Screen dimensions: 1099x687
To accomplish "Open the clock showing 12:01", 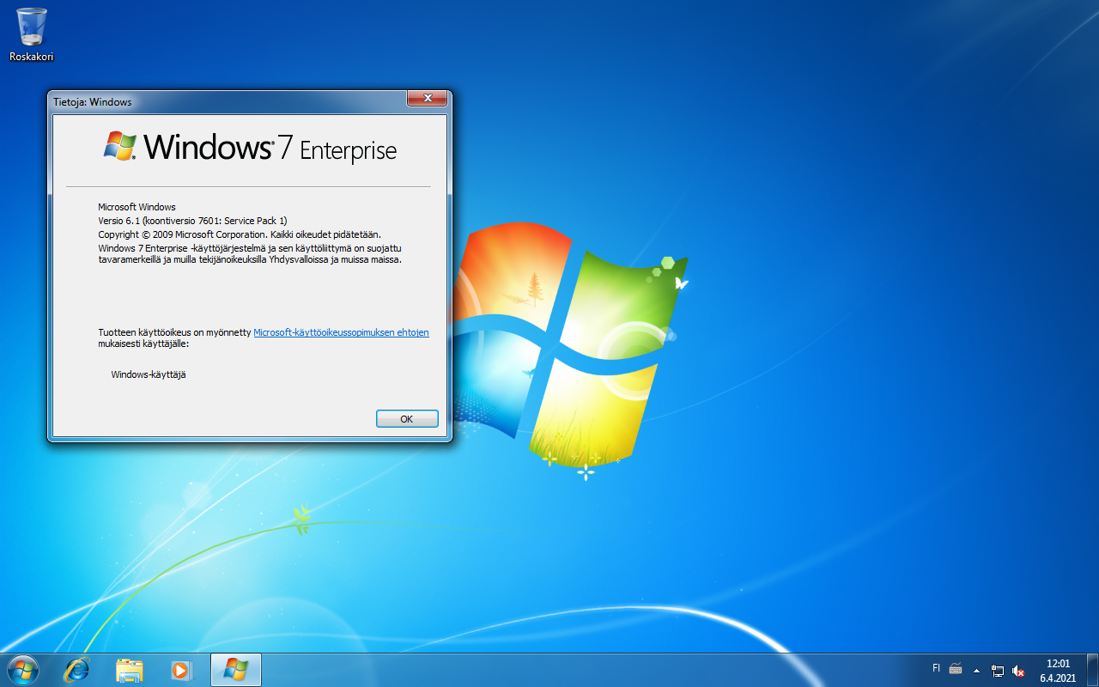I will click(x=1058, y=671).
